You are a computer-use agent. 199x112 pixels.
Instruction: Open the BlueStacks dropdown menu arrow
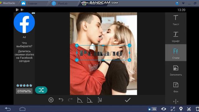point(183,3)
